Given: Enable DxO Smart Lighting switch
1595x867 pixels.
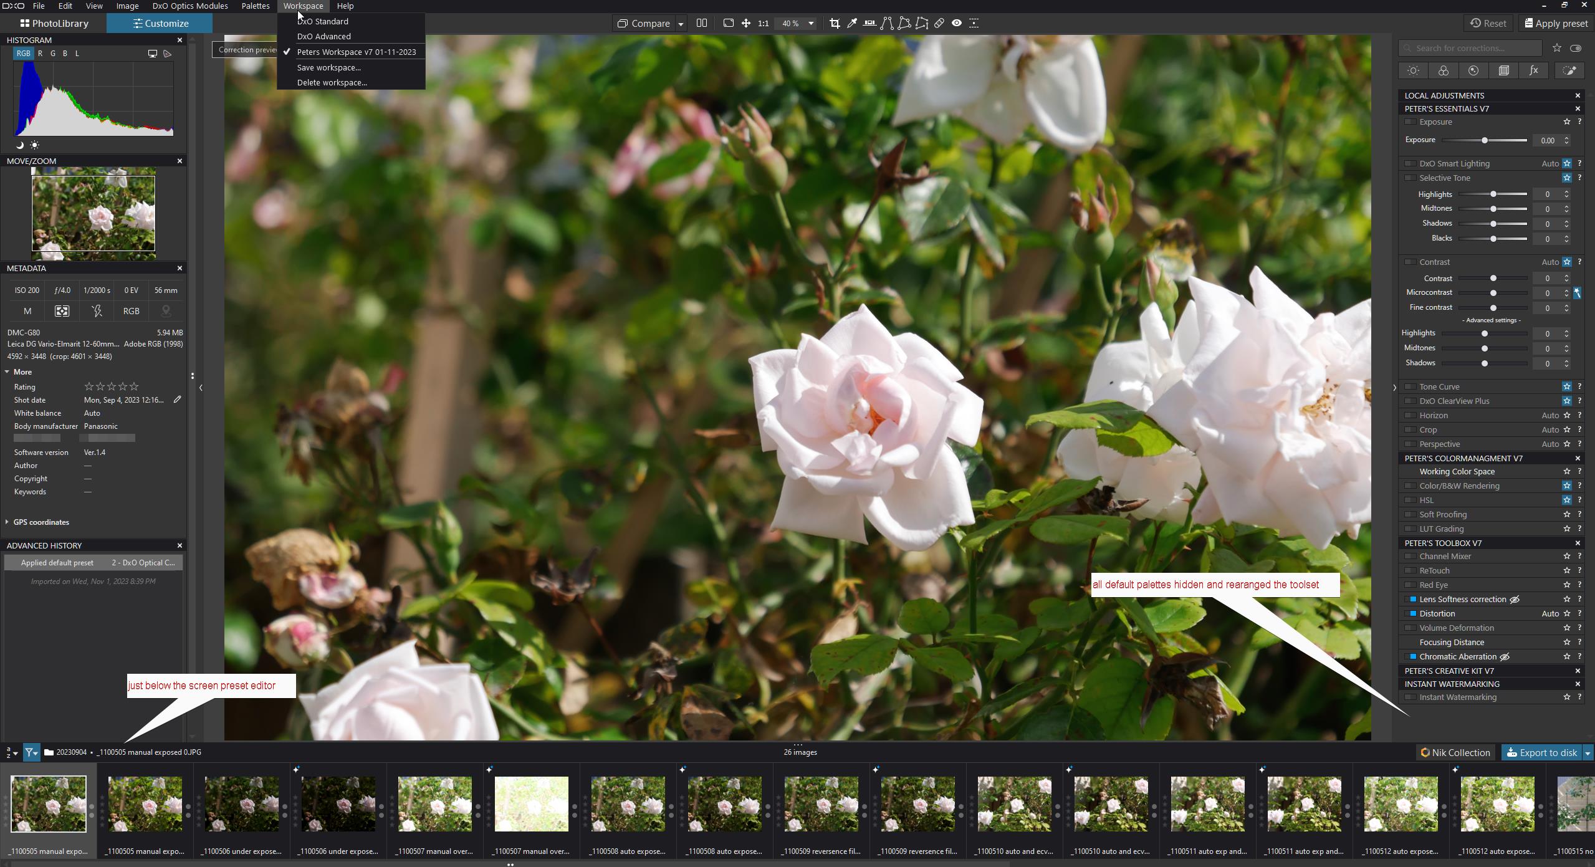Looking at the screenshot, I should pos(1410,163).
